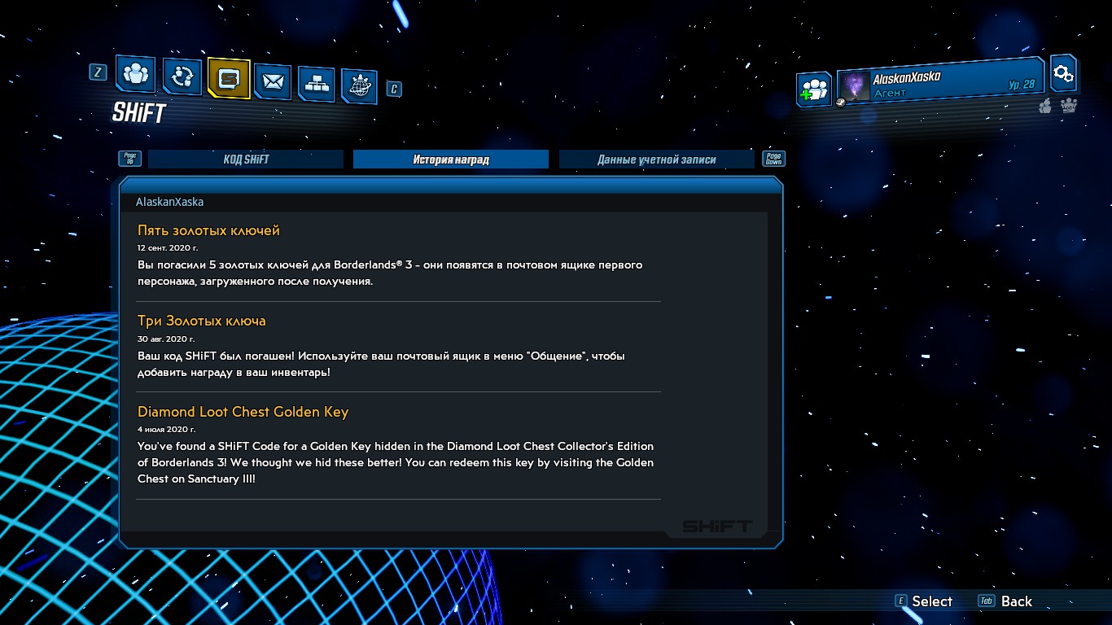Click the E key icon beside Select
This screenshot has height=625, width=1112.
point(901,601)
